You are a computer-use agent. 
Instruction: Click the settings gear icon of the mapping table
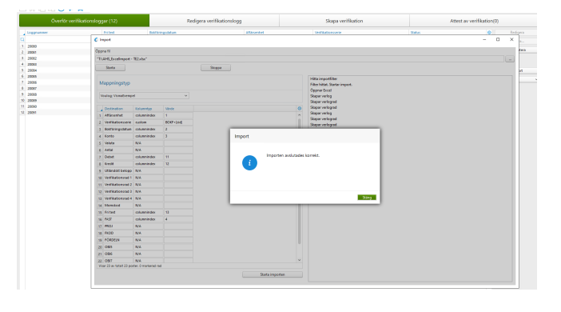point(300,108)
